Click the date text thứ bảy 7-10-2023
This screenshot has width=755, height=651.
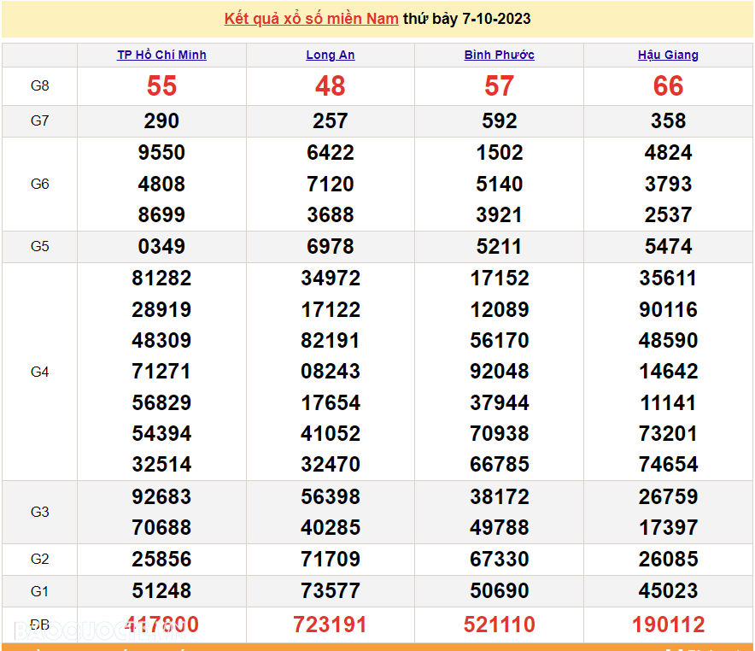click(466, 19)
